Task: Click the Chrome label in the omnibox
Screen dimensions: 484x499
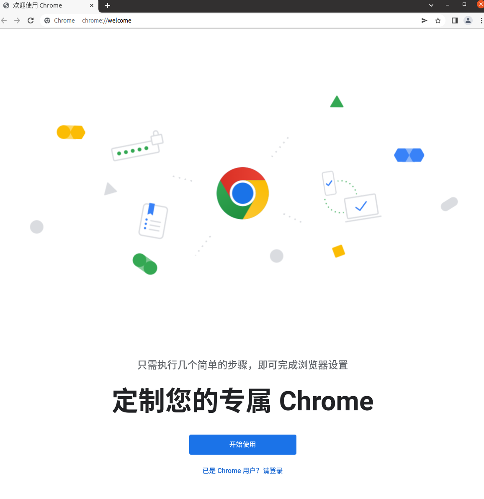Action: 64,20
